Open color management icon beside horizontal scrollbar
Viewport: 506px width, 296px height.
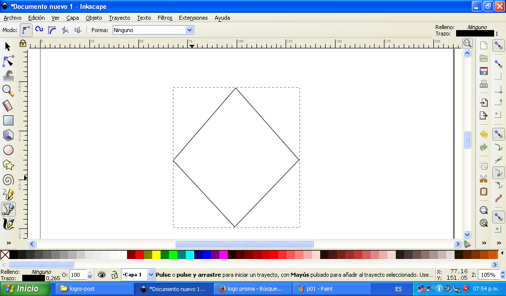(x=467, y=244)
